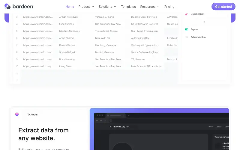Image resolution: width=240 pixels, height=150 pixels.
Task: Click the Scraper label
Action: point(33,114)
